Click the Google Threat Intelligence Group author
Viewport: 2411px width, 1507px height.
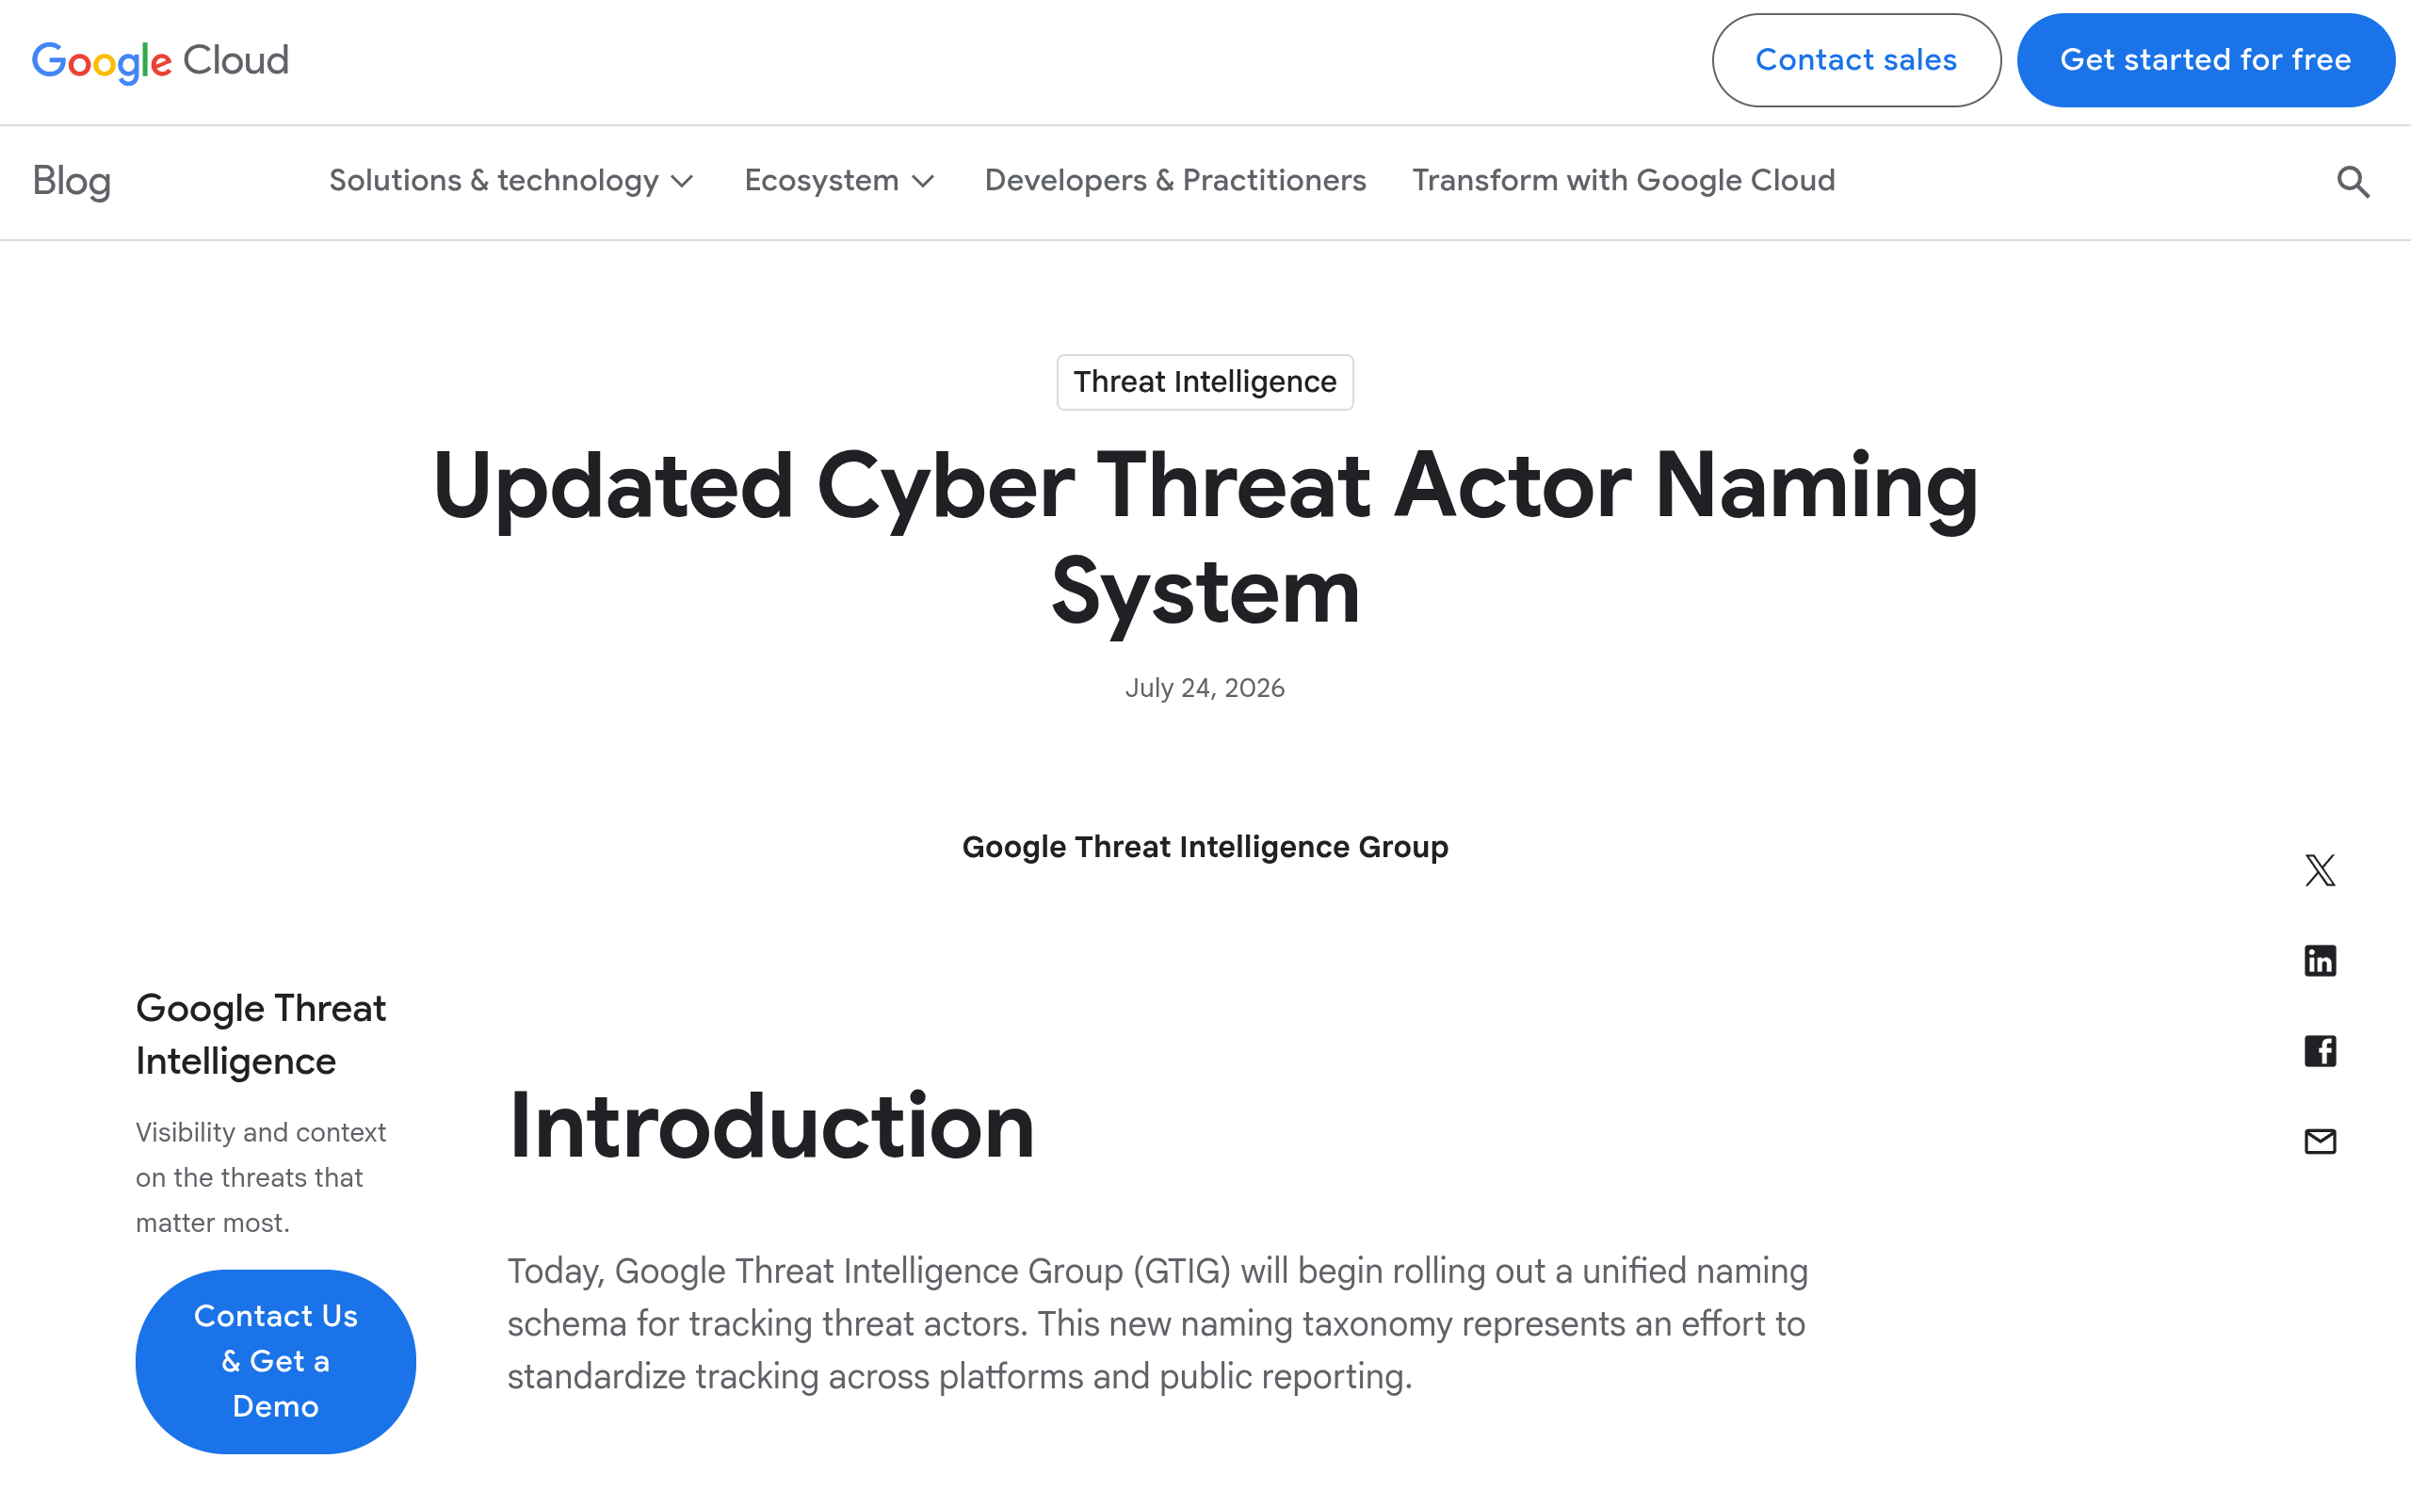pyautogui.click(x=1205, y=847)
